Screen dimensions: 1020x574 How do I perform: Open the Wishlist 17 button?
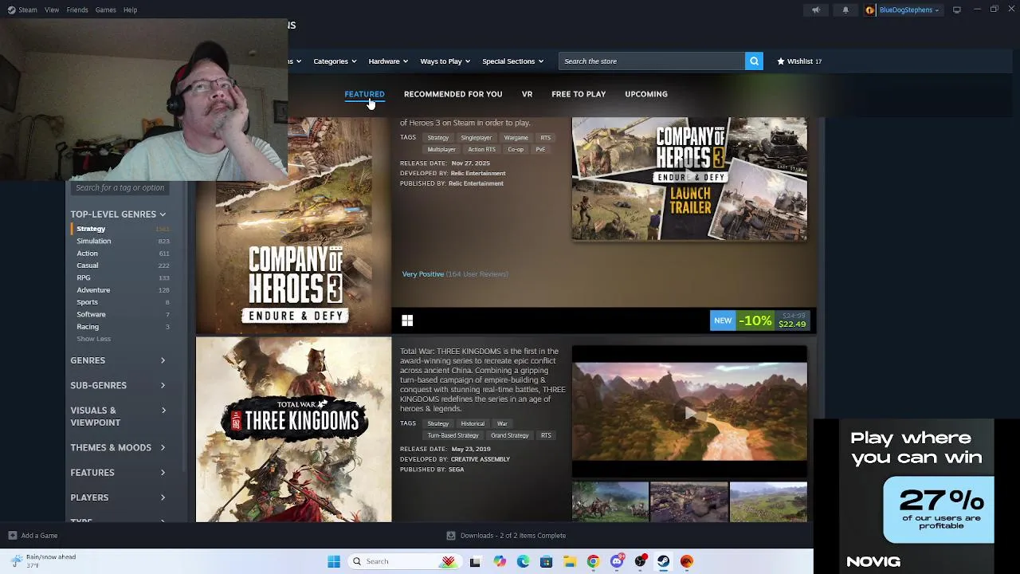pyautogui.click(x=799, y=61)
